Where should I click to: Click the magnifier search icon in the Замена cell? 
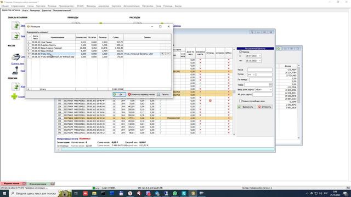click(162, 54)
